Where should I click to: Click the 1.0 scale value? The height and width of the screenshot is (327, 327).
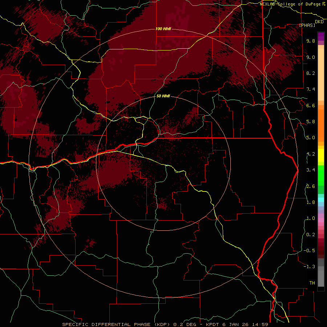pos(311,218)
